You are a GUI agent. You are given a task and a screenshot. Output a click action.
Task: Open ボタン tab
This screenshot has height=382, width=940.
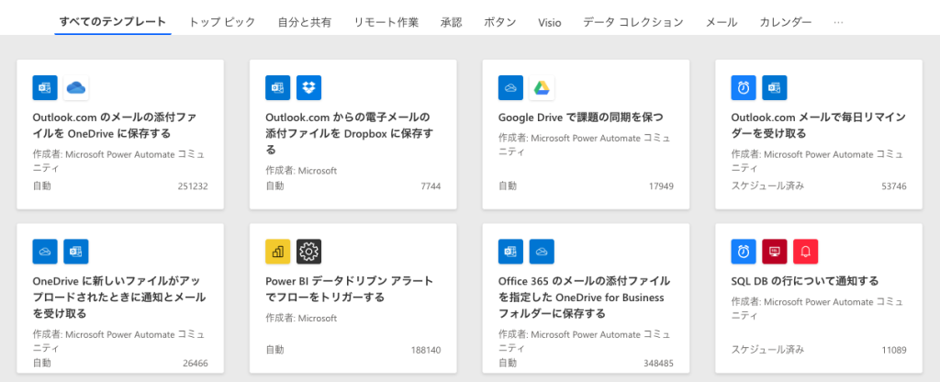pos(500,22)
